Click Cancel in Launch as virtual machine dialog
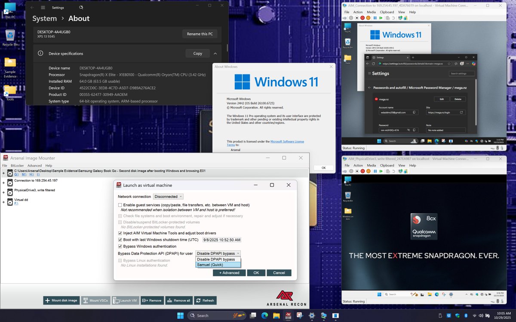Image resolution: width=516 pixels, height=322 pixels. [x=279, y=273]
